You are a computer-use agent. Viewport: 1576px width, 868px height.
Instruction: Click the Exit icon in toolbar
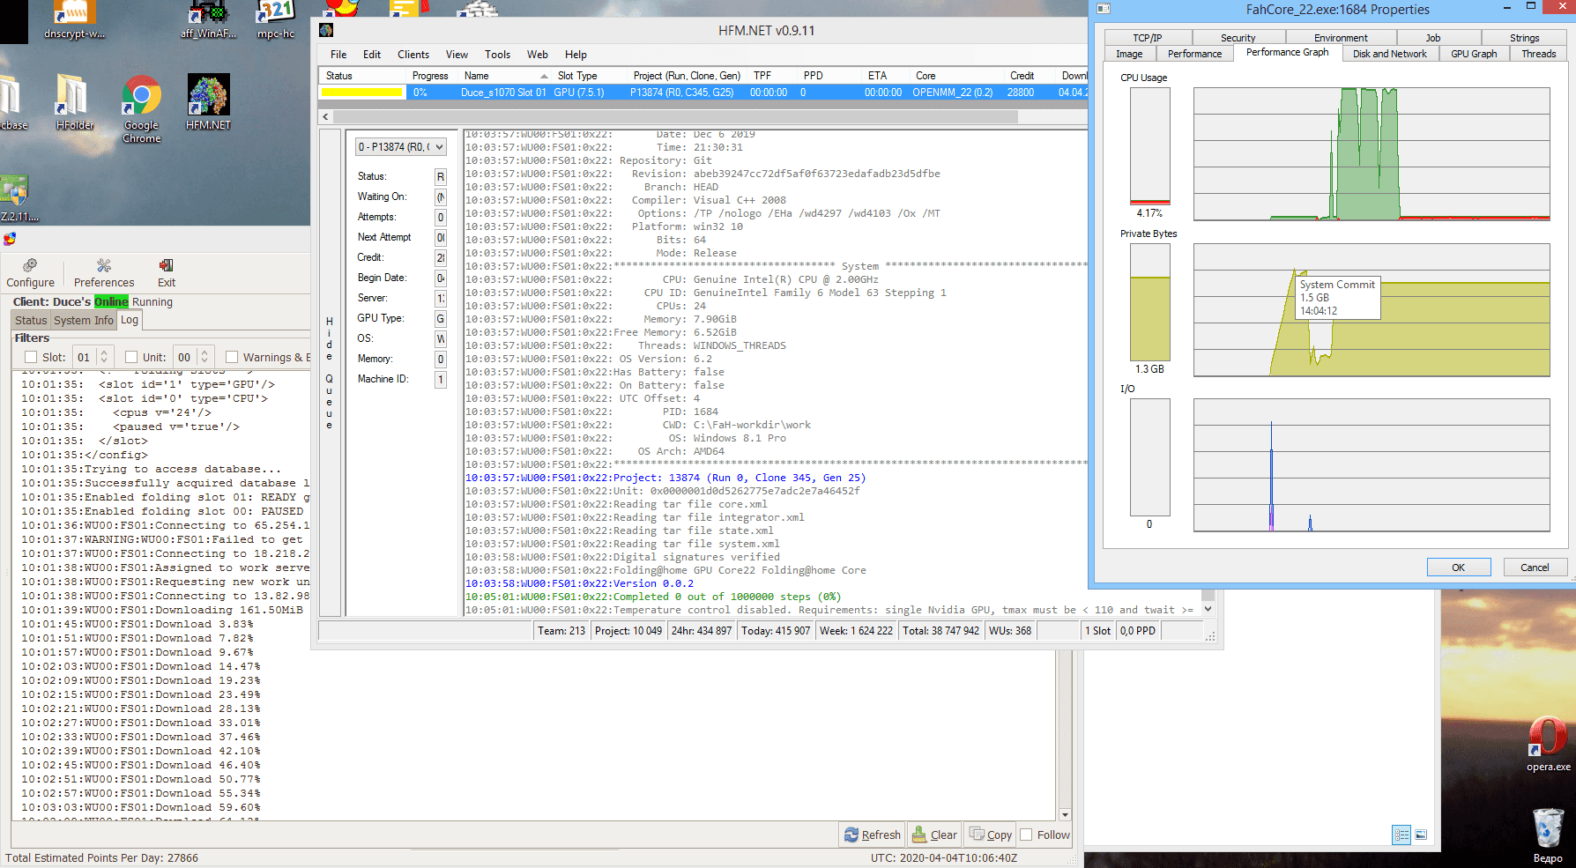pyautogui.click(x=166, y=265)
